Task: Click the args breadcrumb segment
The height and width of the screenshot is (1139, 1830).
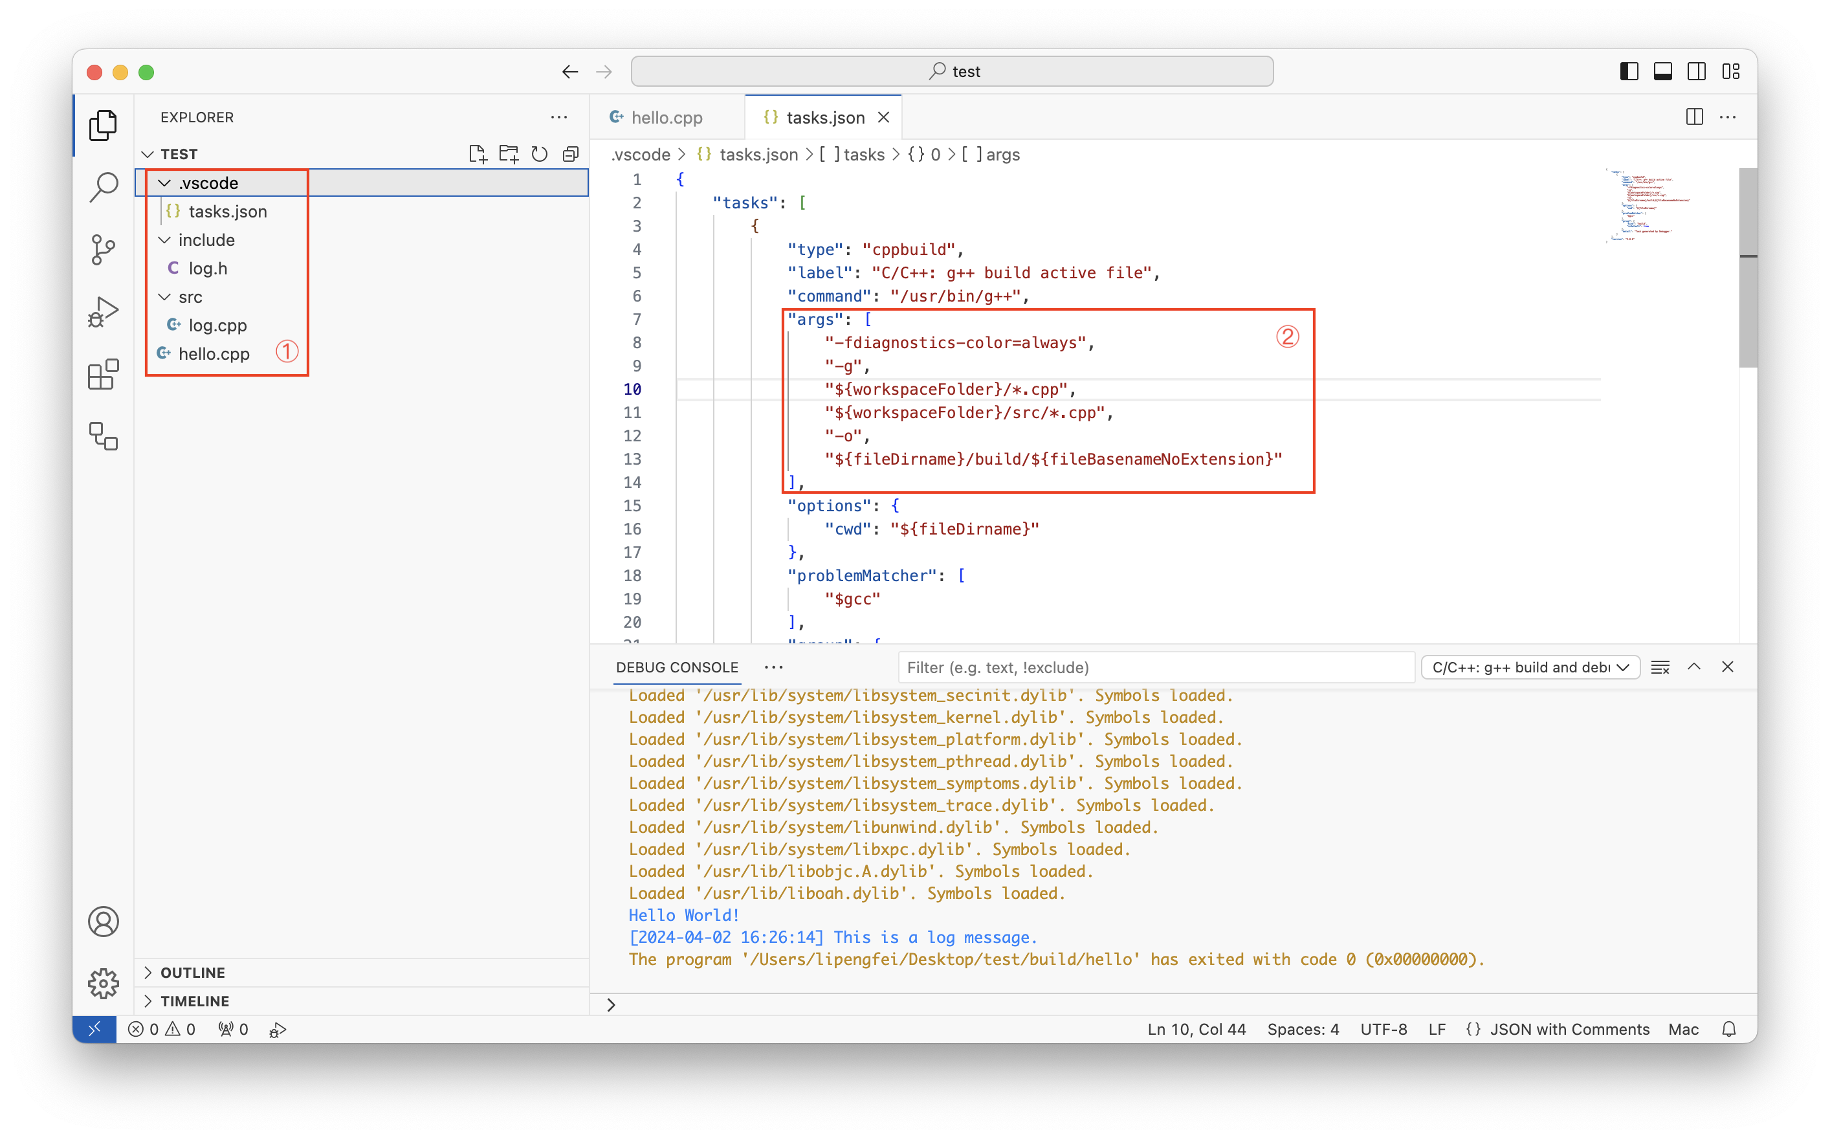Action: coord(991,155)
